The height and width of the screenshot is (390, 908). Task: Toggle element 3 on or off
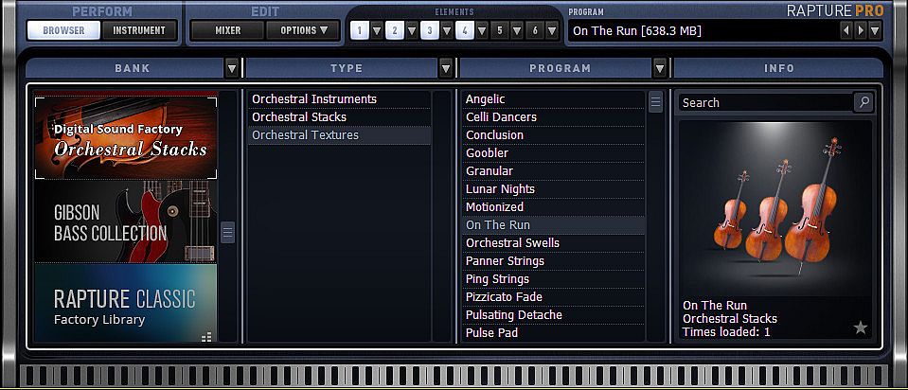(429, 30)
